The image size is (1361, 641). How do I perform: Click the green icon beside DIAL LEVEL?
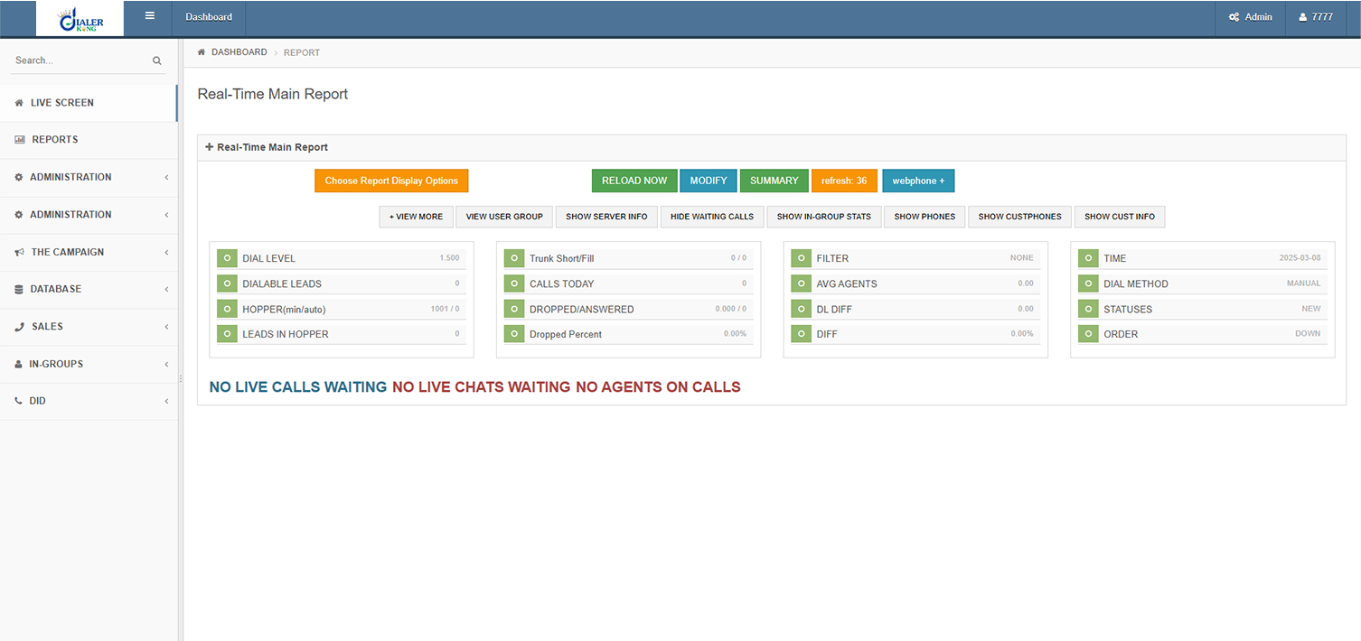tap(226, 258)
